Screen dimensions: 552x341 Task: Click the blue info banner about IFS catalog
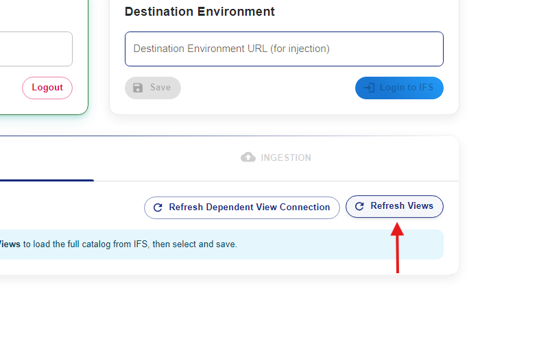click(x=221, y=244)
